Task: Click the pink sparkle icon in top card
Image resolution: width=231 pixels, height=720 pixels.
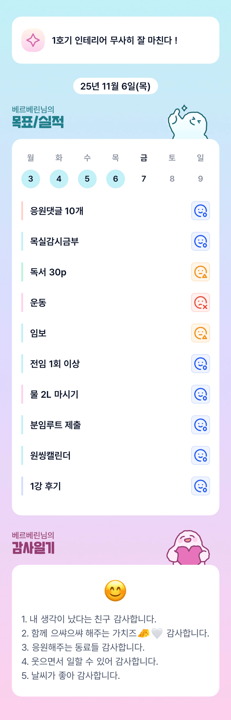Action: tap(33, 40)
